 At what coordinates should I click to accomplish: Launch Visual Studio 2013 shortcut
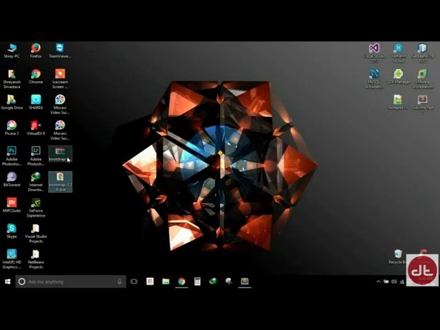pos(374,54)
